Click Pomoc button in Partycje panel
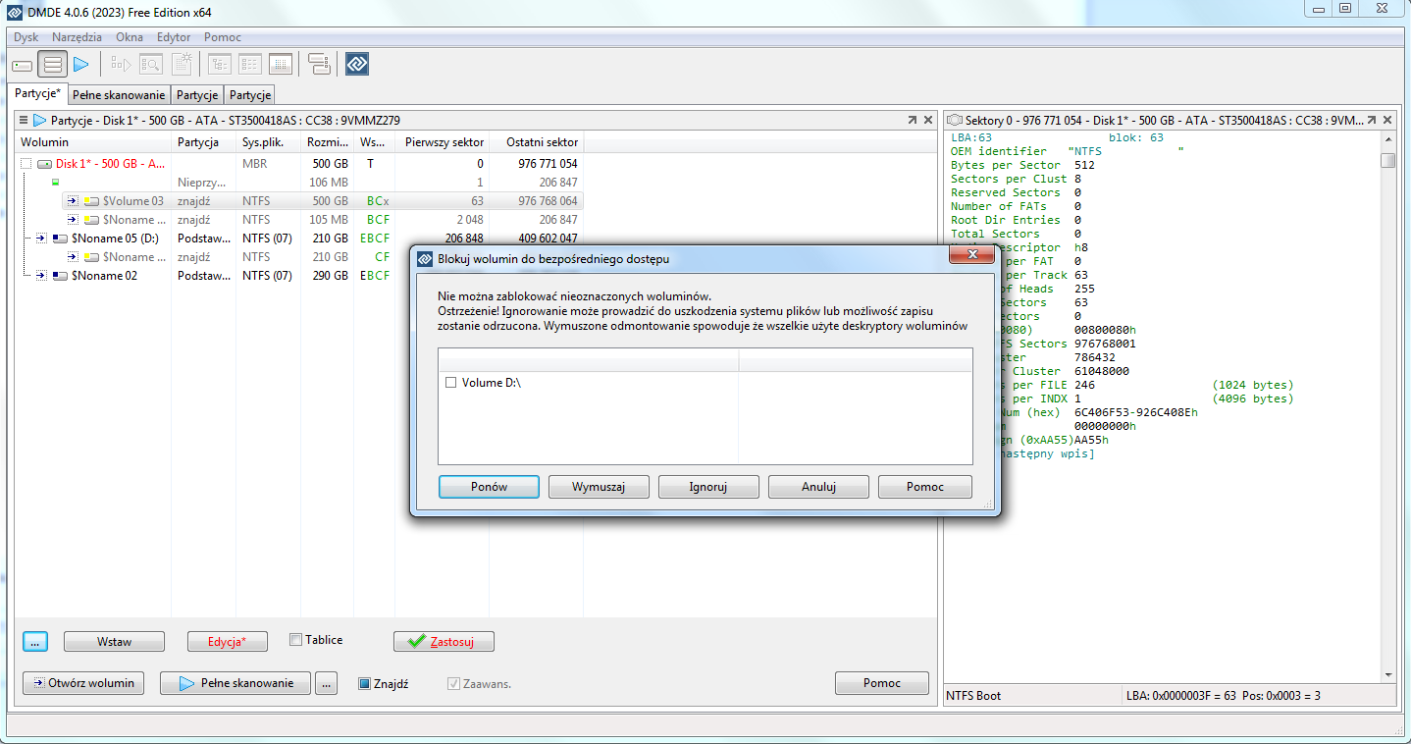The width and height of the screenshot is (1411, 744). (882, 683)
